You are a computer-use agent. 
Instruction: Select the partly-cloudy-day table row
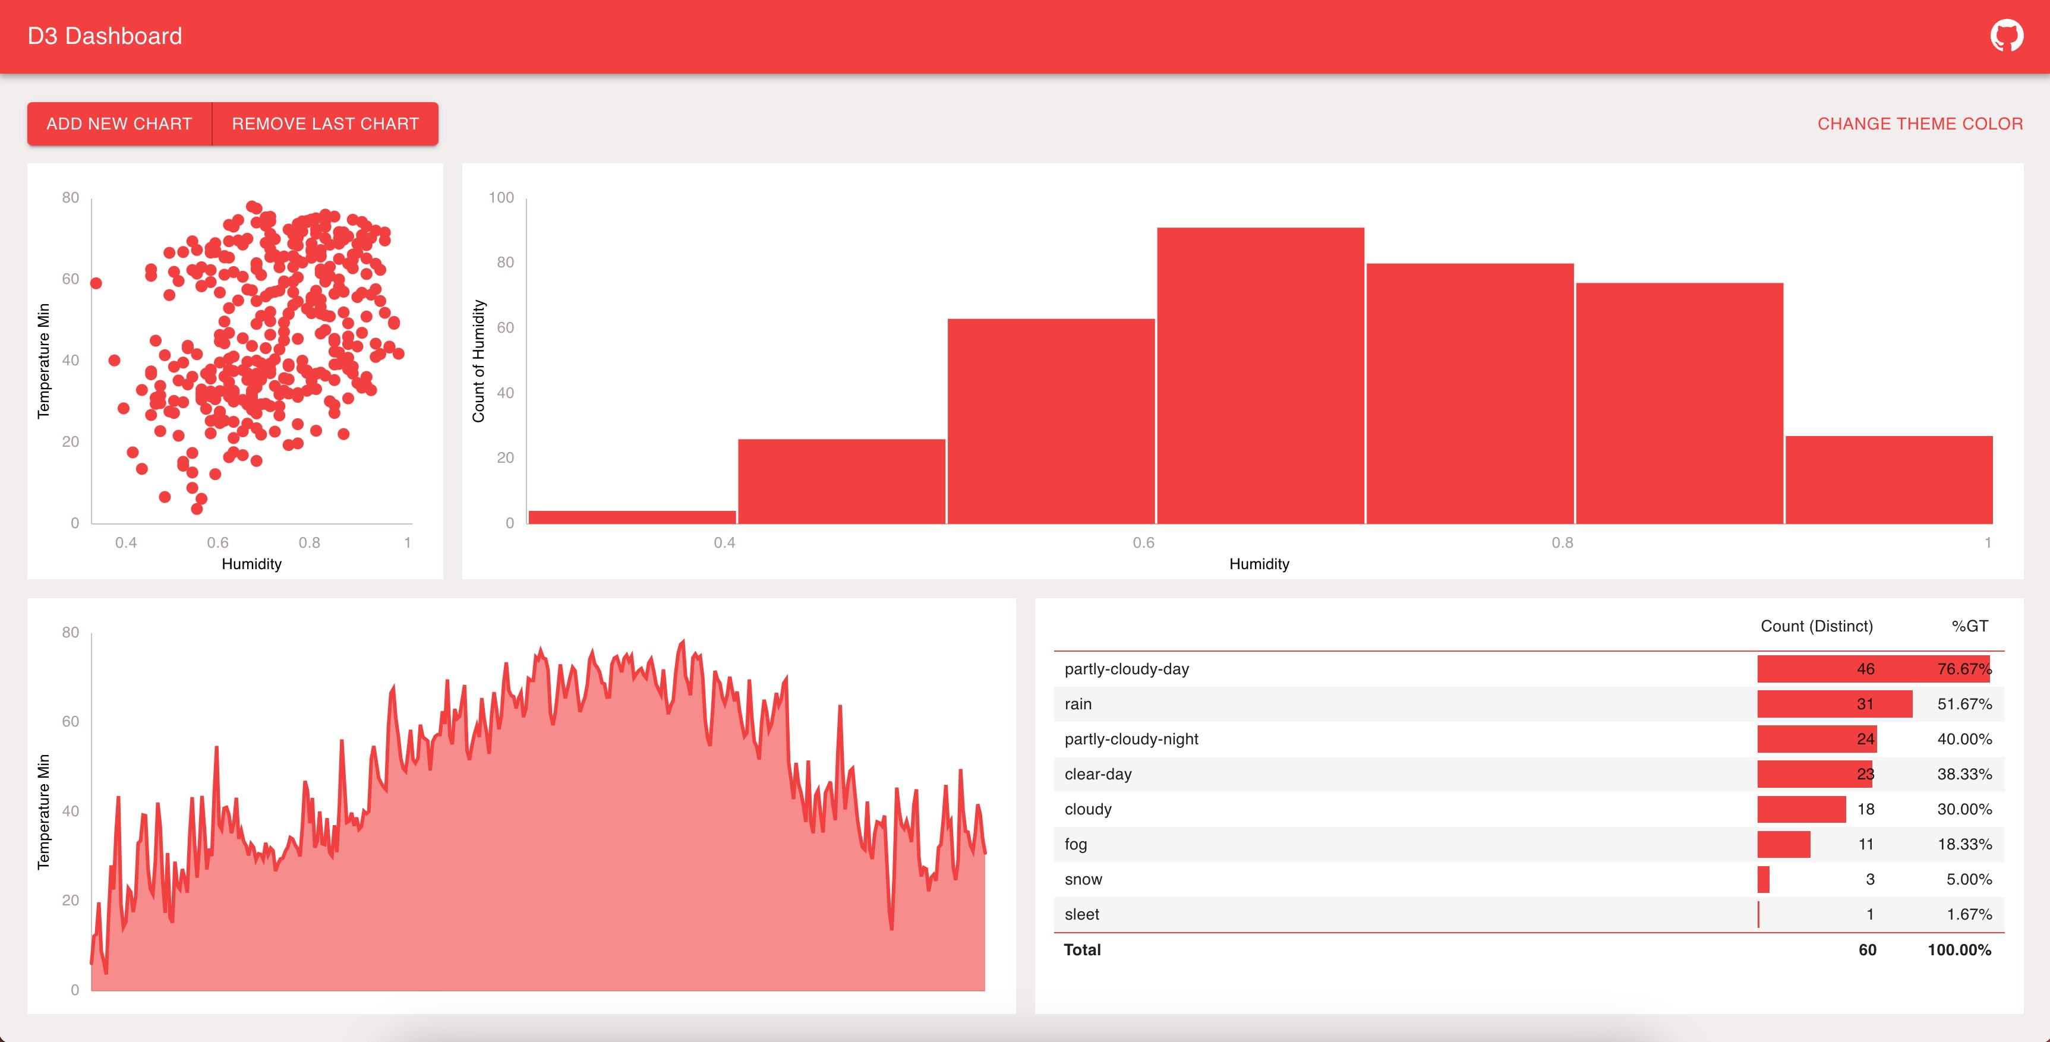pos(1126,669)
